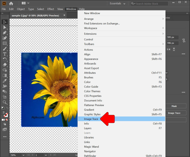Select the Eraser tool
This screenshot has width=190, height=157.
point(5,65)
